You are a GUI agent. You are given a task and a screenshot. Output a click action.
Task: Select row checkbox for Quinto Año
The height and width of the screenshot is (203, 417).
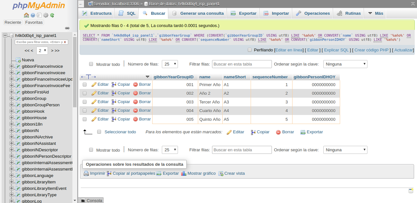coord(85,119)
